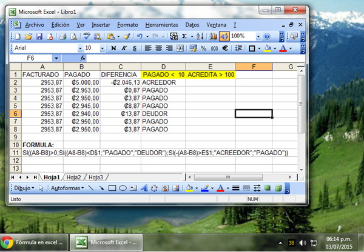Screen dimensions: 364x252
Task: Open the AutoSum functions dropdown arrow
Action: (x=192, y=36)
